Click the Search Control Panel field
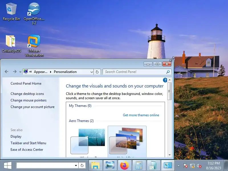228x171 pixels. (x=137, y=72)
